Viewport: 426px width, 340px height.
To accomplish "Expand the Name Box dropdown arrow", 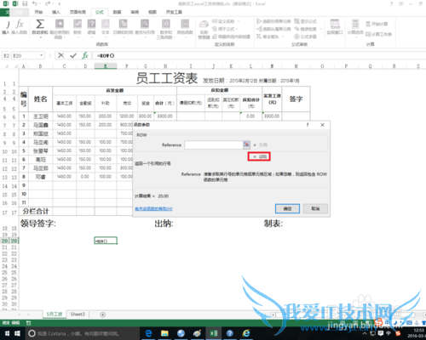I will tap(42, 55).
